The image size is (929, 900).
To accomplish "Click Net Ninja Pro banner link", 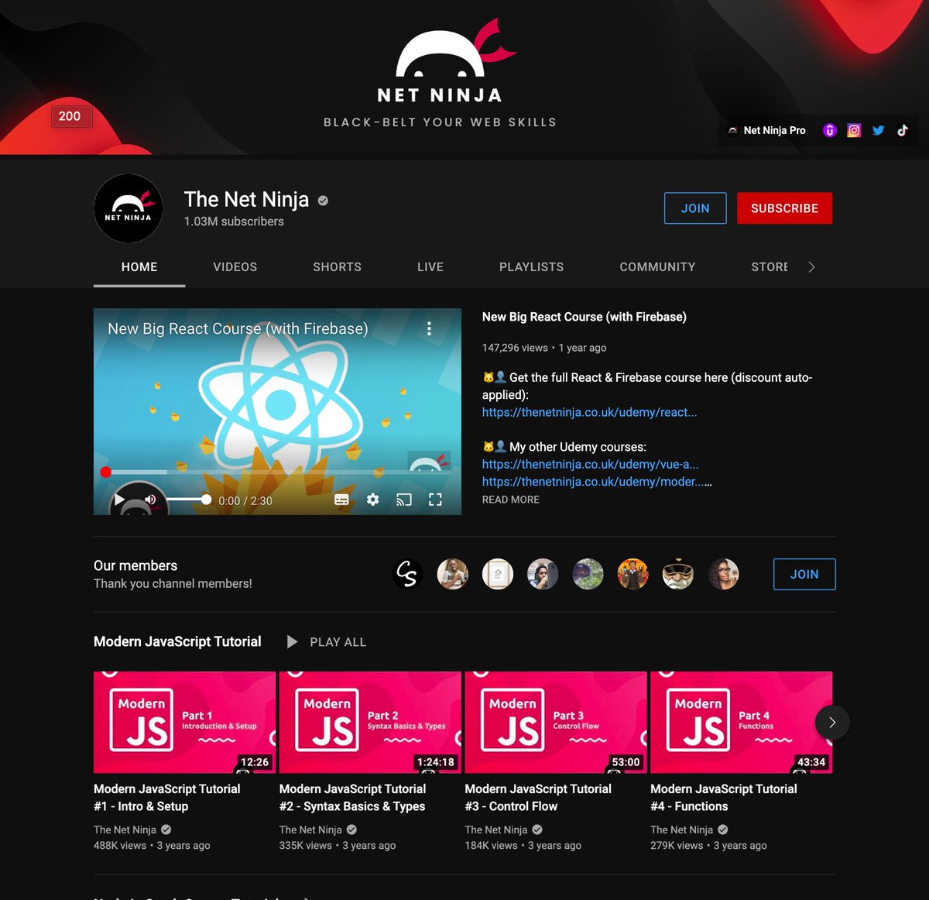I will (767, 130).
